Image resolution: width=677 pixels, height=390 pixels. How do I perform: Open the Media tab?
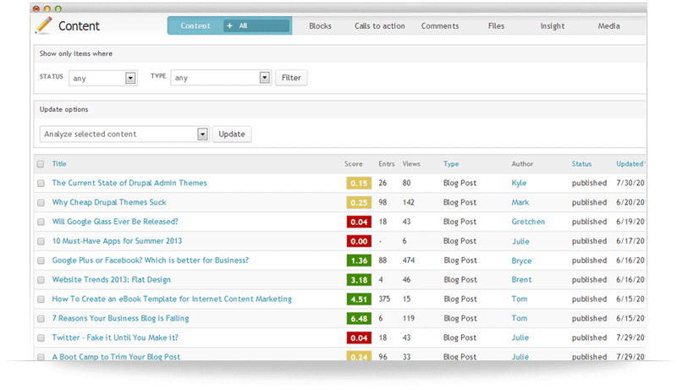[608, 26]
